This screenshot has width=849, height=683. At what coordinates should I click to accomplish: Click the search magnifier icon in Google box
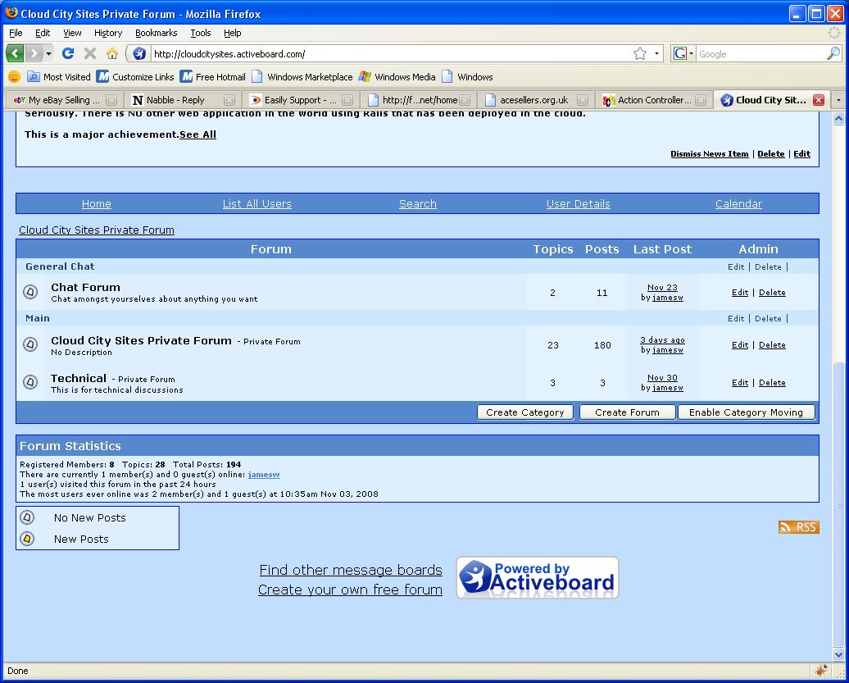833,53
